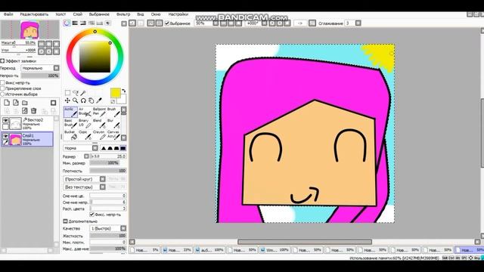Select the Blur tool
This screenshot has height=272, width=484.
coord(113,123)
